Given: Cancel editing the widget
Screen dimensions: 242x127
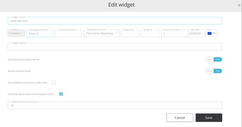Looking at the screenshot, I should 180,118.
